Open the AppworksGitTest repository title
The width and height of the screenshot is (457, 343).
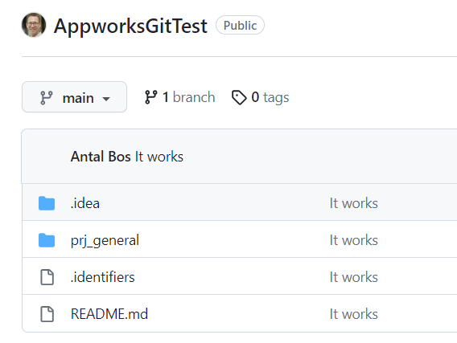pos(130,27)
